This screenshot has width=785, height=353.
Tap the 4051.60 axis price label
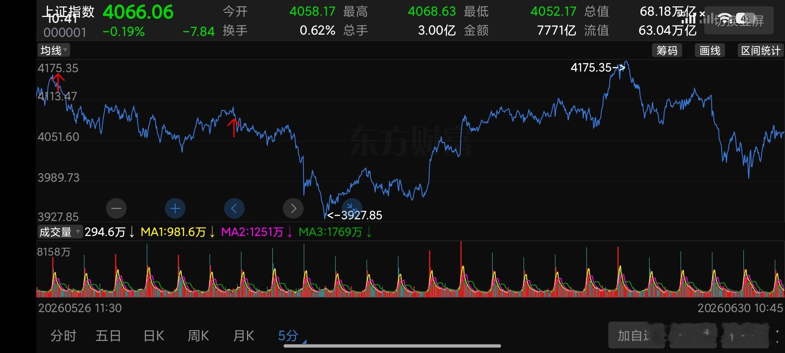(59, 137)
